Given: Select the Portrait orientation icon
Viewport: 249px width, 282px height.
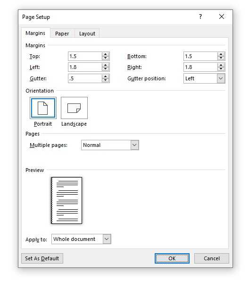Looking at the screenshot, I should point(43,108).
